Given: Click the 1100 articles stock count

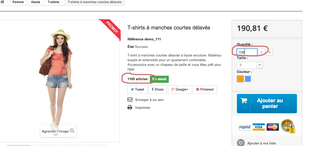Looking at the screenshot, I should point(137,79).
